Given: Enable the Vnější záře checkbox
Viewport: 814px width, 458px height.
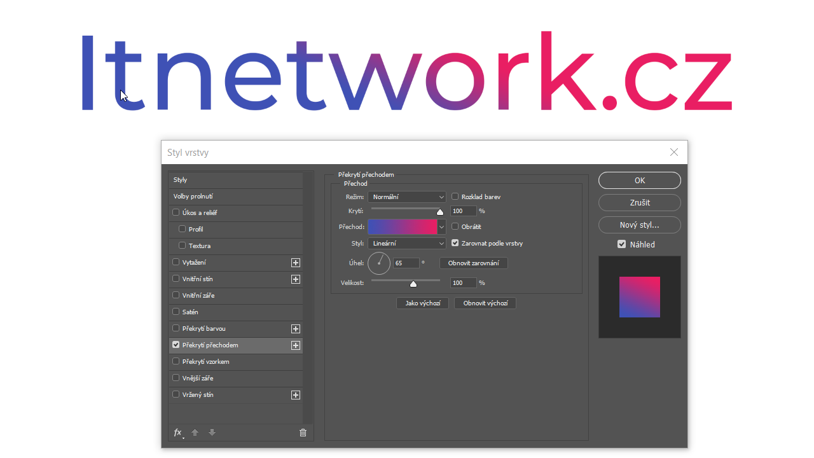Looking at the screenshot, I should pos(176,378).
